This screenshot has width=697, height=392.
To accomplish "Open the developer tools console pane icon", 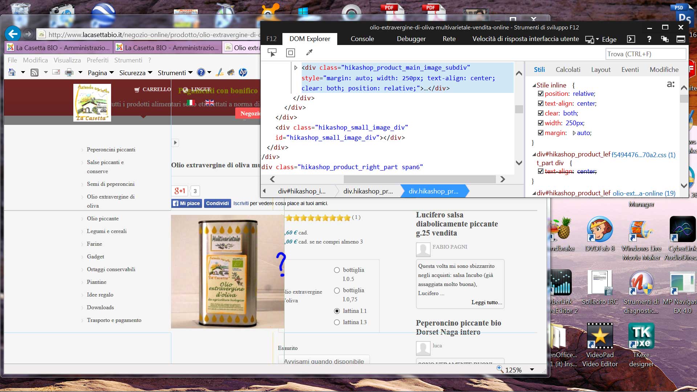I will 631,39.
